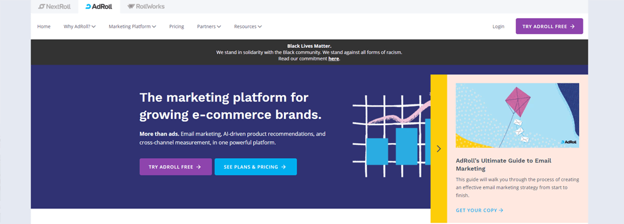Open AdRoll's Ultimate Guide to Email Marketing title

[504, 164]
